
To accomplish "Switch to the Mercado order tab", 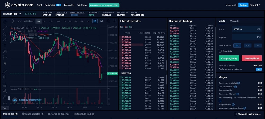I will coord(235,21).
